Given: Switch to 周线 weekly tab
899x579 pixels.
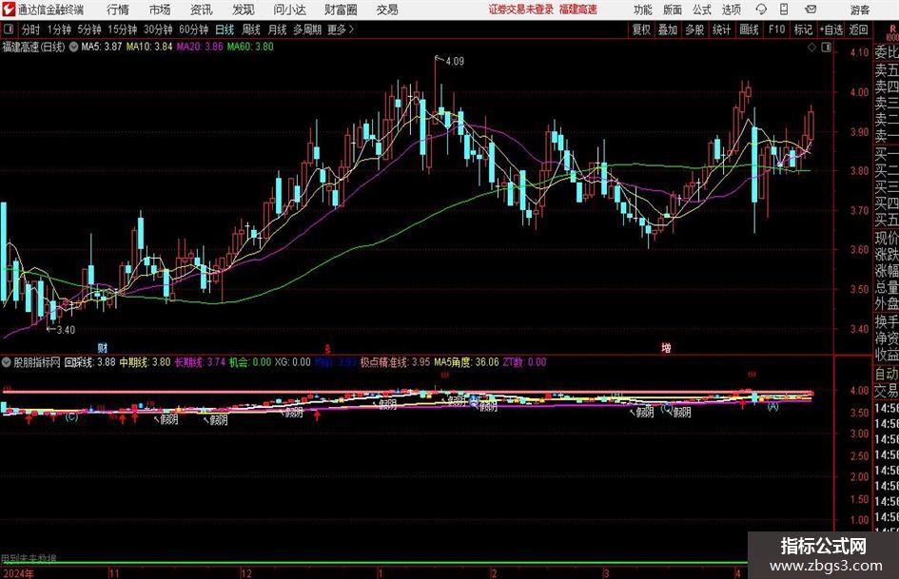Looking at the screenshot, I should (x=250, y=29).
